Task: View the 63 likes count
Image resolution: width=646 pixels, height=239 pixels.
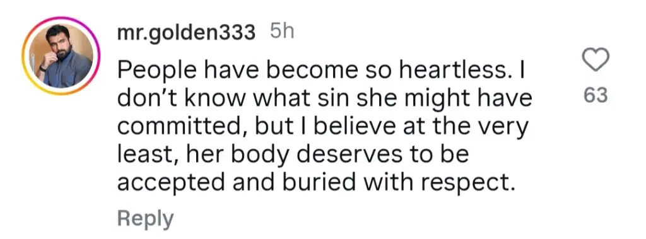Action: (x=596, y=95)
